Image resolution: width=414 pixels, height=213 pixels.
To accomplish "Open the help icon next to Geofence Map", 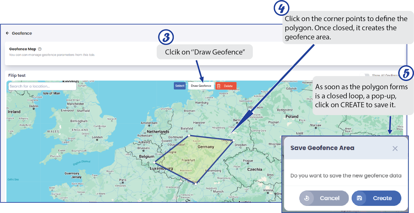I will 40,49.
